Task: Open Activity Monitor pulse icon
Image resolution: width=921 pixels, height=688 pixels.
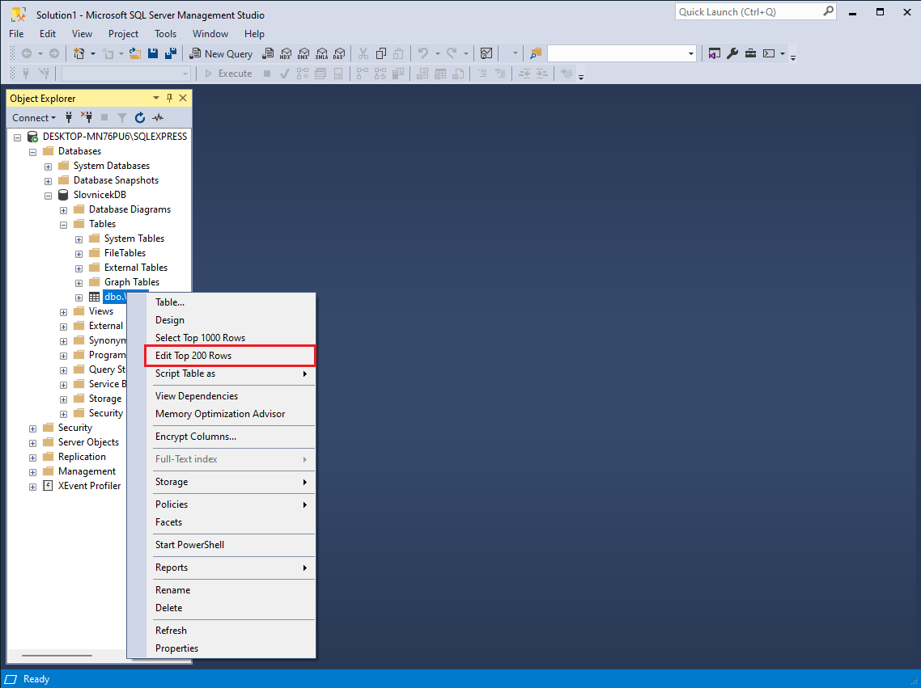Action: 158,117
